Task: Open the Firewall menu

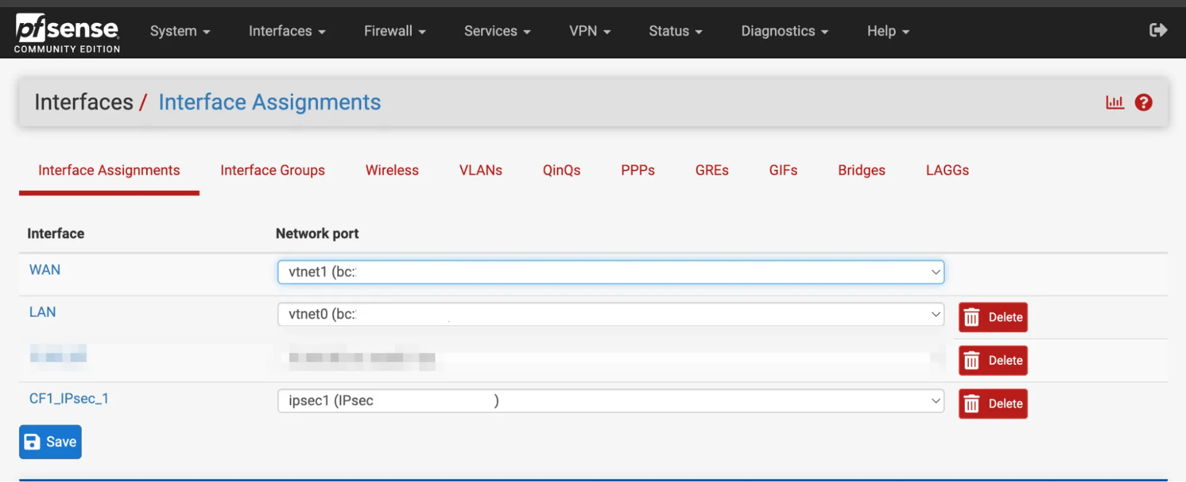Action: coord(395,31)
